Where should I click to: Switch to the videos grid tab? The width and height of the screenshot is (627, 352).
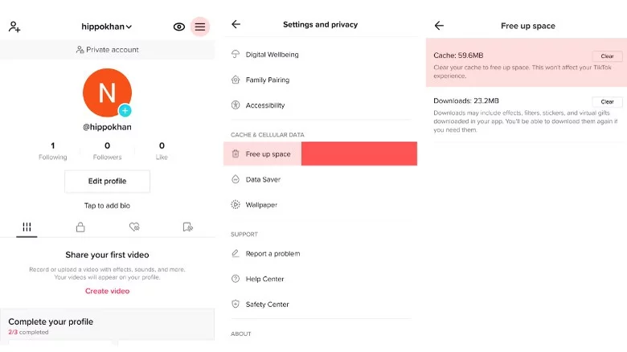27,227
